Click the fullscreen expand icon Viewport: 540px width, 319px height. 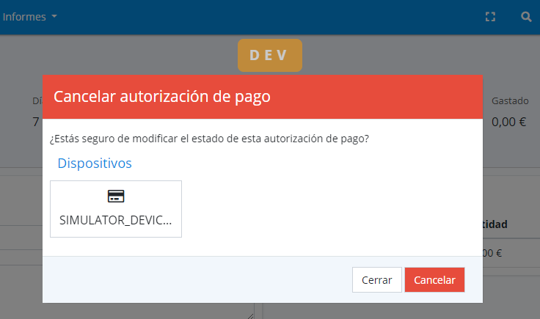(491, 16)
